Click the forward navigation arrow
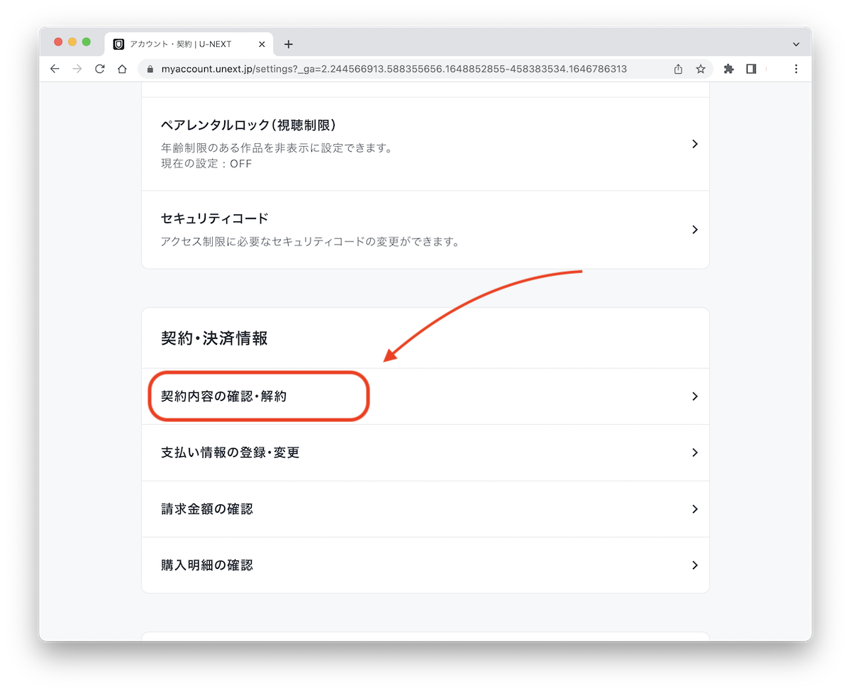Image resolution: width=851 pixels, height=693 pixels. [x=77, y=69]
